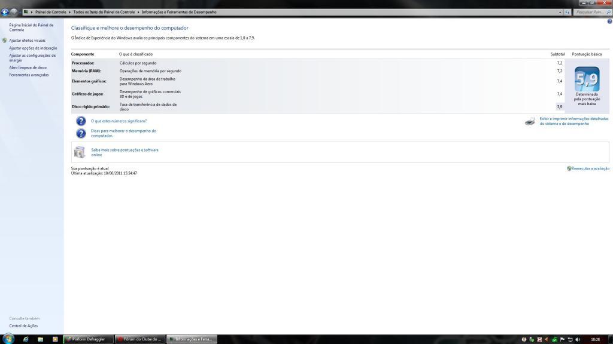
Task: Open help via the blue question icon at top right
Action: click(609, 21)
